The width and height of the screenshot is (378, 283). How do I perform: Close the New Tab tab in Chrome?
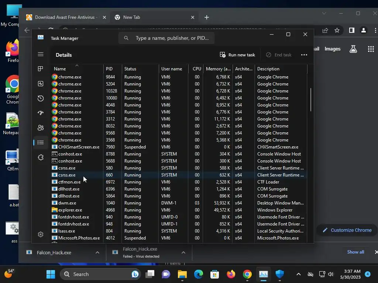(x=193, y=17)
